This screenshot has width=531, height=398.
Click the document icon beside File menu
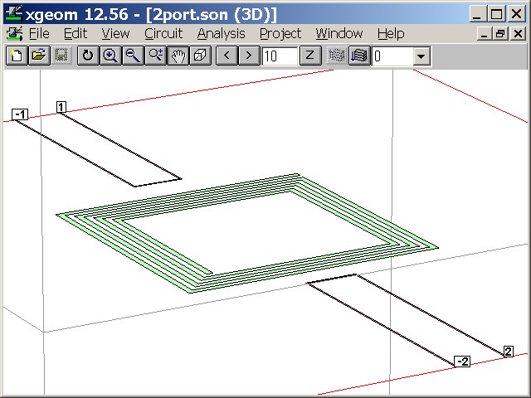point(14,33)
